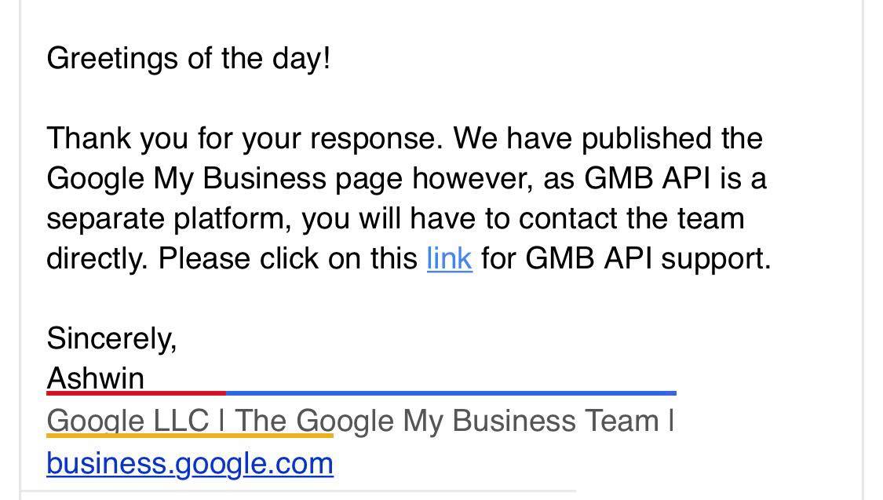Click the phrase "Google My Business page"

coord(224,179)
